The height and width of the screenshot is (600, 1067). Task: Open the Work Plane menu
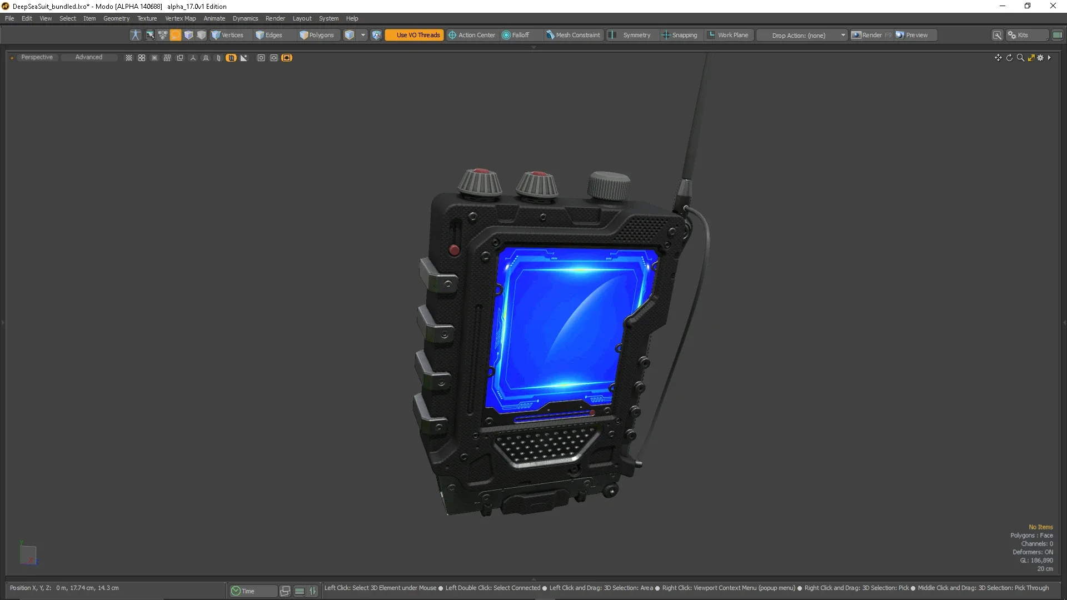click(728, 35)
